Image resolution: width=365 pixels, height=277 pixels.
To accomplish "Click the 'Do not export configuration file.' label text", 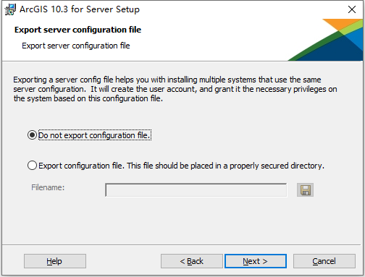I will pyautogui.click(x=95, y=135).
